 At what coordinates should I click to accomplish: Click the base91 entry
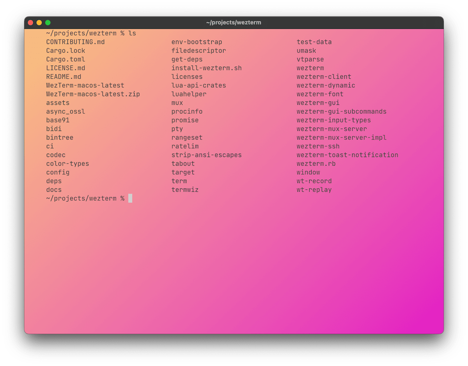58,120
